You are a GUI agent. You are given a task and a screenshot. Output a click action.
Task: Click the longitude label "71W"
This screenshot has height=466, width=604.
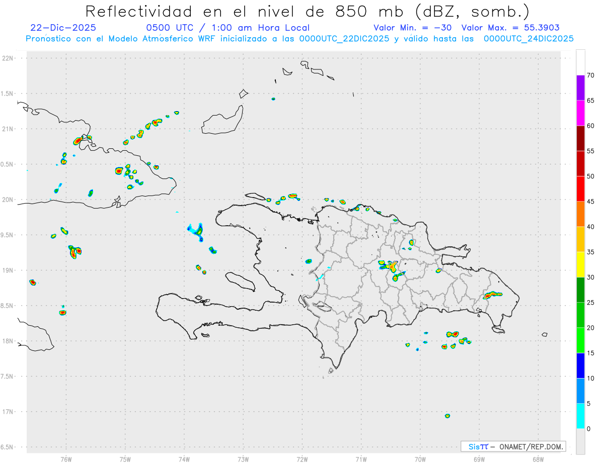tap(361, 459)
